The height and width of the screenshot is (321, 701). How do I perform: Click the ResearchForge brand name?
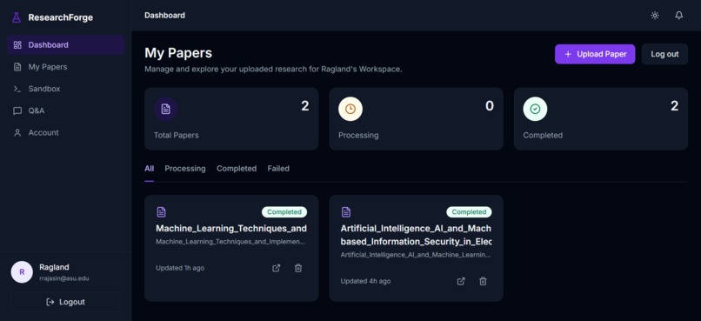click(60, 17)
